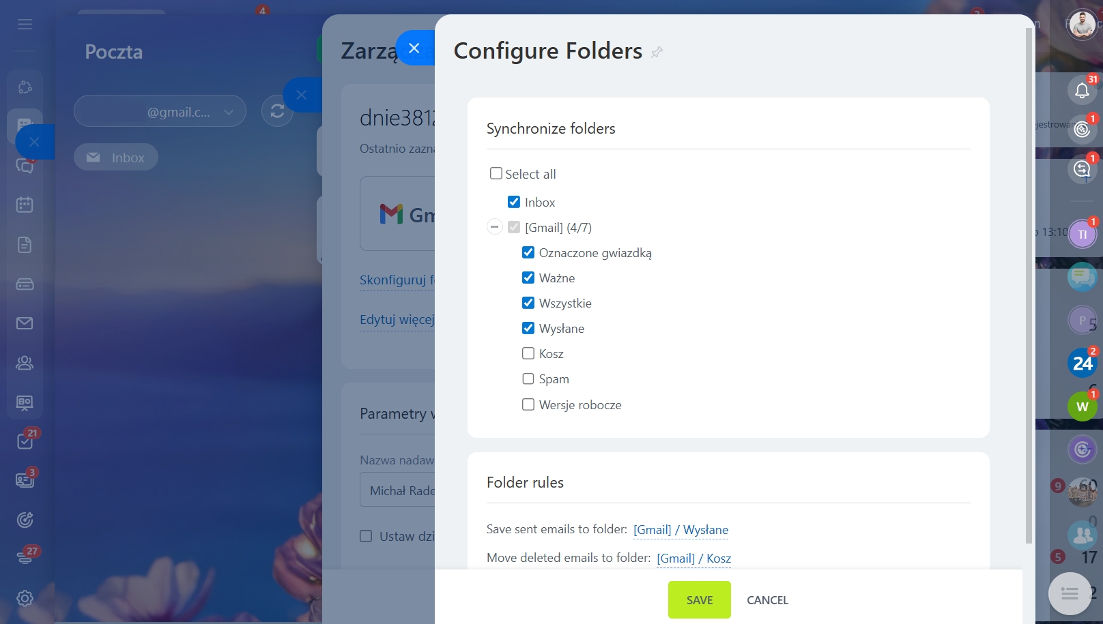The image size is (1103, 624).
Task: Open the hamburger menu at top left
Action: click(25, 25)
